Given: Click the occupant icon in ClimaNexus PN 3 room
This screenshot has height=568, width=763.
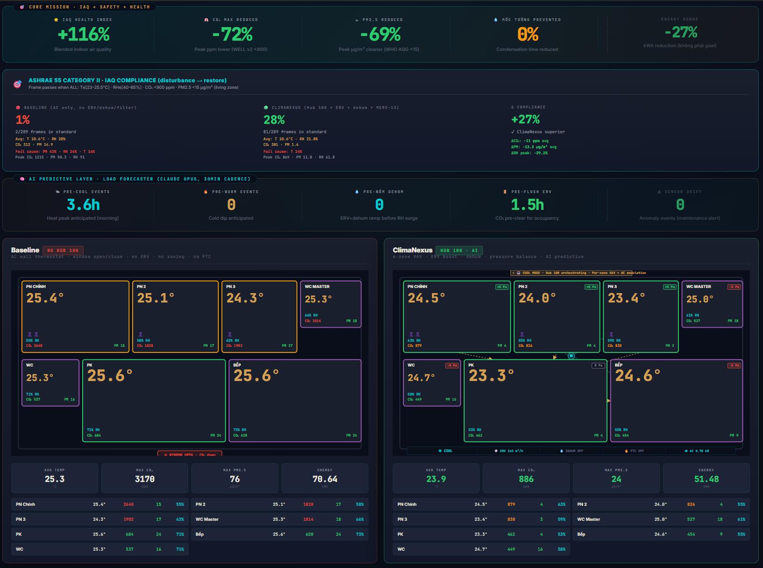Looking at the screenshot, I should 611,334.
